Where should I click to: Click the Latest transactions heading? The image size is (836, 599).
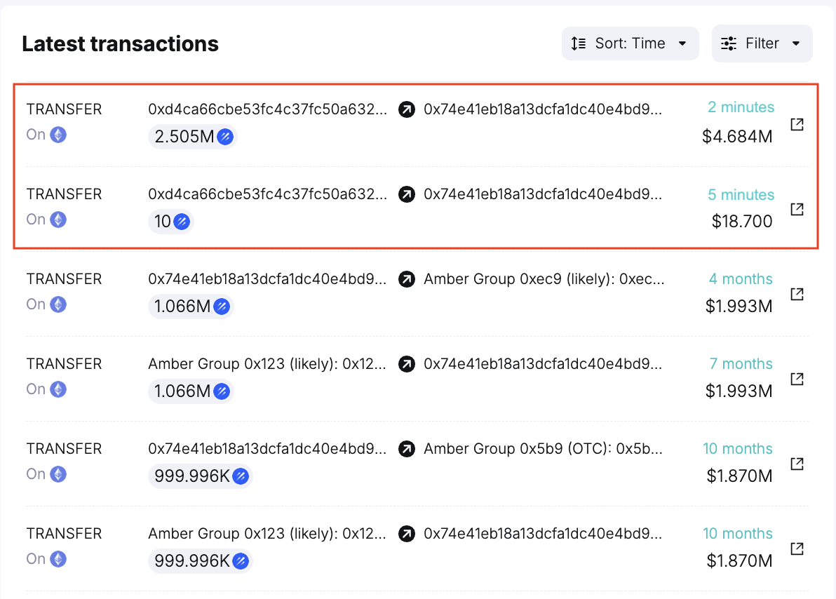point(120,43)
